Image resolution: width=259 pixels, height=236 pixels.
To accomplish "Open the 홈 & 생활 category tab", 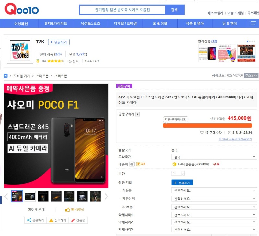I will (160, 23).
